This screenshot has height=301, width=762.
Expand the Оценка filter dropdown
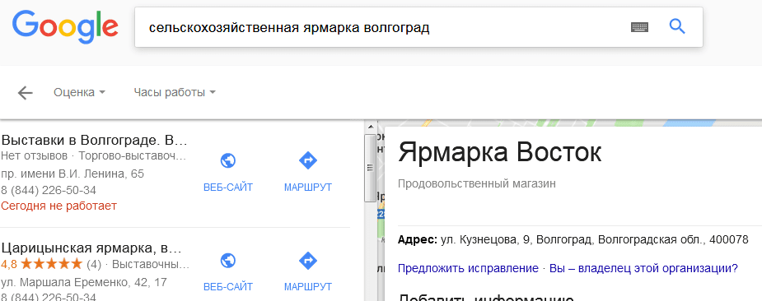tap(79, 92)
